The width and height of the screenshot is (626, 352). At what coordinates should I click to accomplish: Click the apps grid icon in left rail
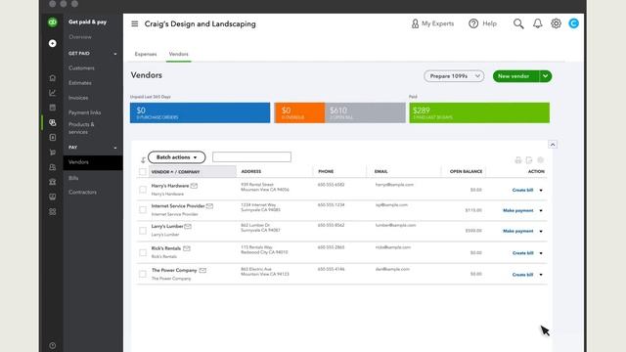click(52, 211)
